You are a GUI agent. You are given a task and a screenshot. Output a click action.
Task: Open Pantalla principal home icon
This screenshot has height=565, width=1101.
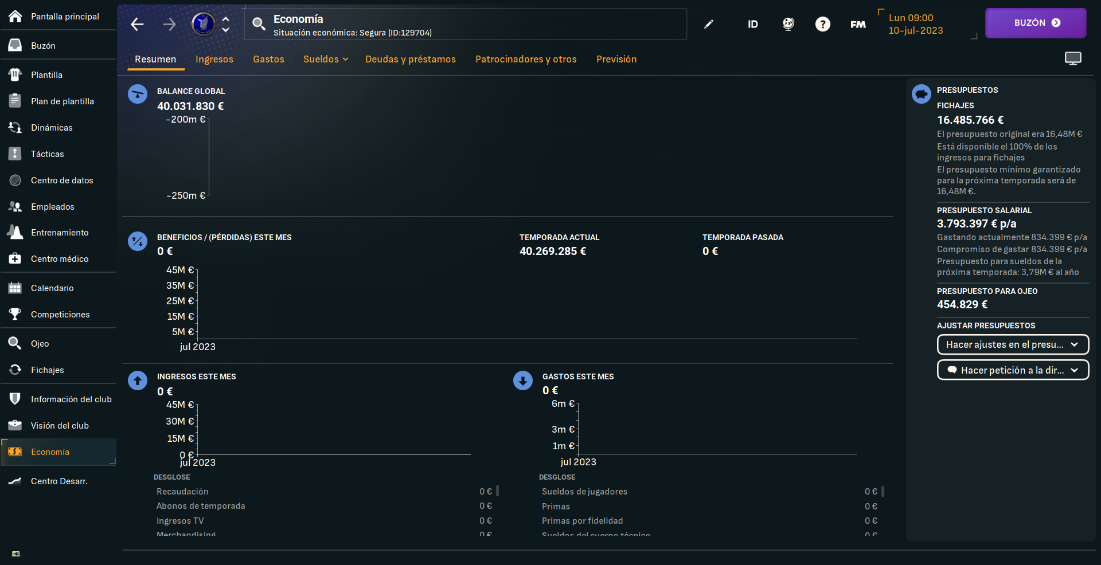click(x=15, y=16)
